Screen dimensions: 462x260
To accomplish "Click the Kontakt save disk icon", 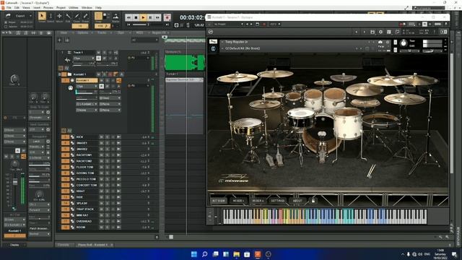I will [372, 32].
